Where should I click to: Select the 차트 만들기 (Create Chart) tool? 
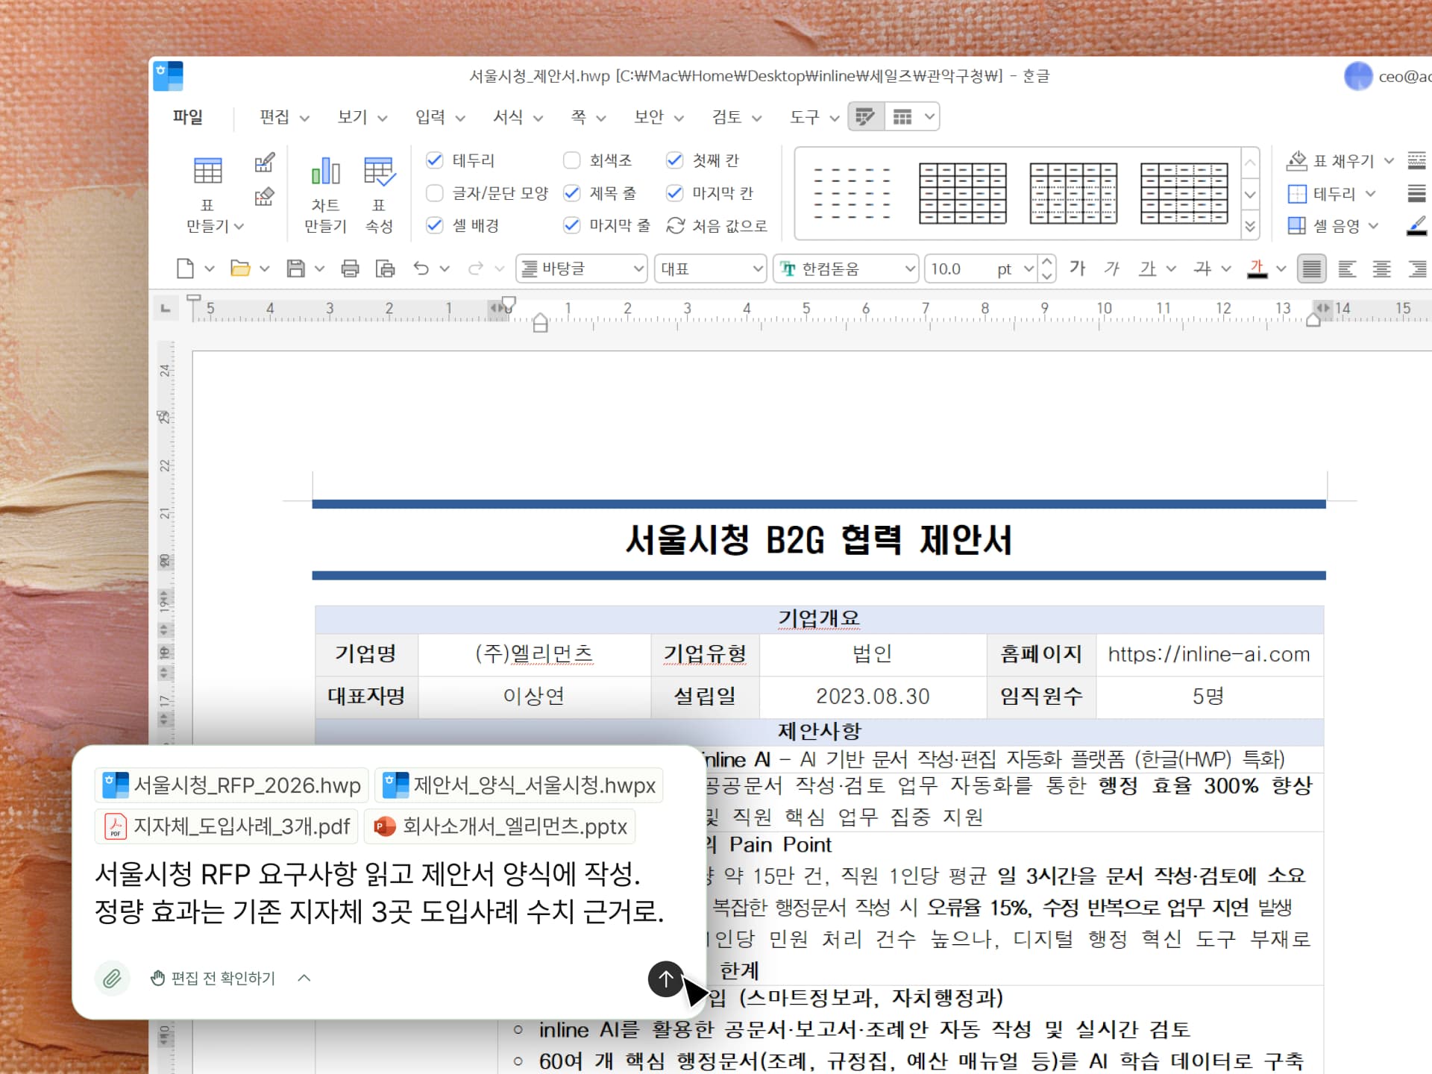coord(326,189)
